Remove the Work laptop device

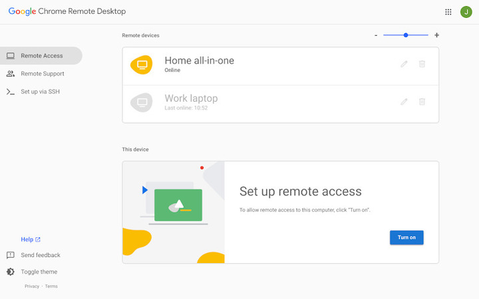click(x=422, y=102)
